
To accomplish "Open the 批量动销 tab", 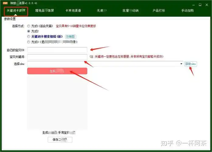I will tap(130, 11).
